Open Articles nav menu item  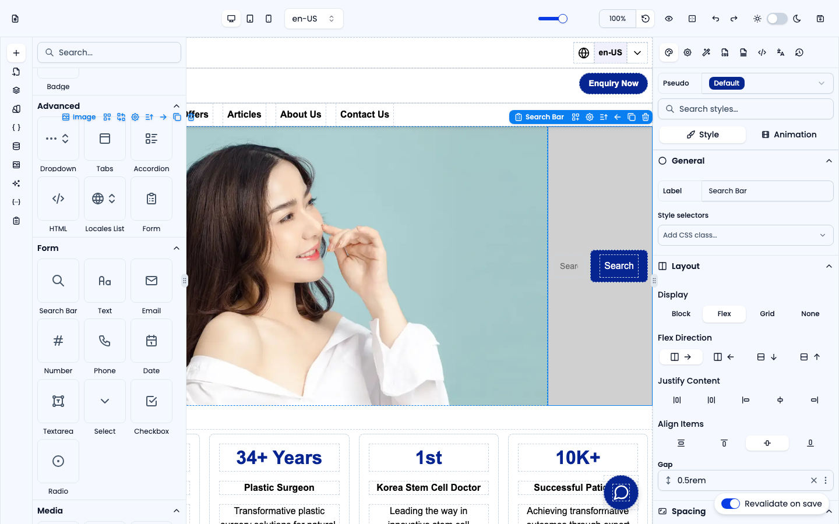click(244, 115)
